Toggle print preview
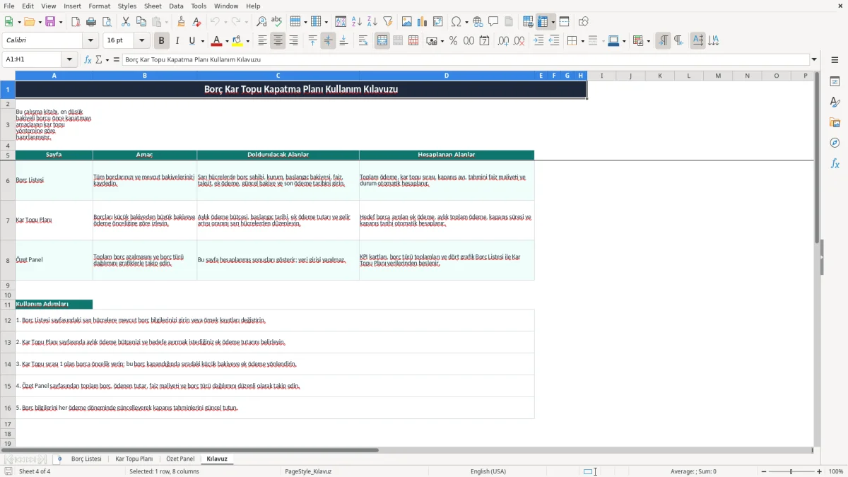Screen dimensions: 848x477 107,22
